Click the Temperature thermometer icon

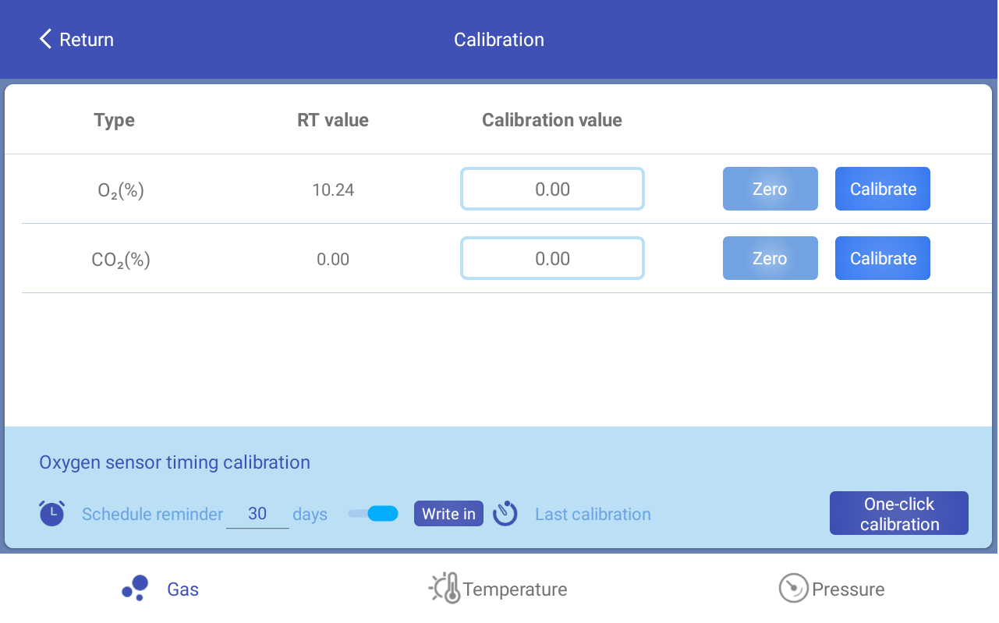445,588
